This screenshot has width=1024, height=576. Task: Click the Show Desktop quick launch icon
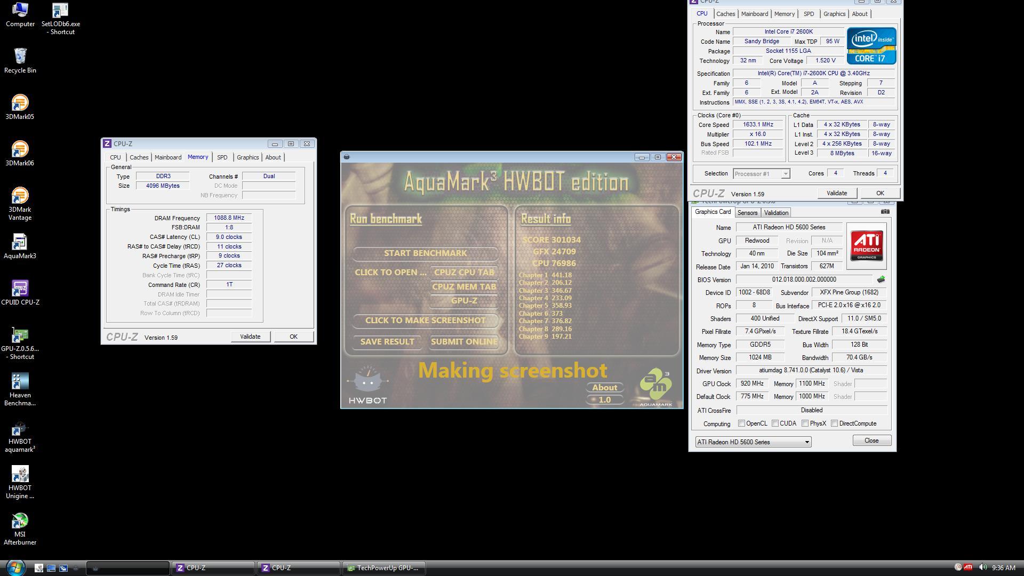[x=51, y=568]
